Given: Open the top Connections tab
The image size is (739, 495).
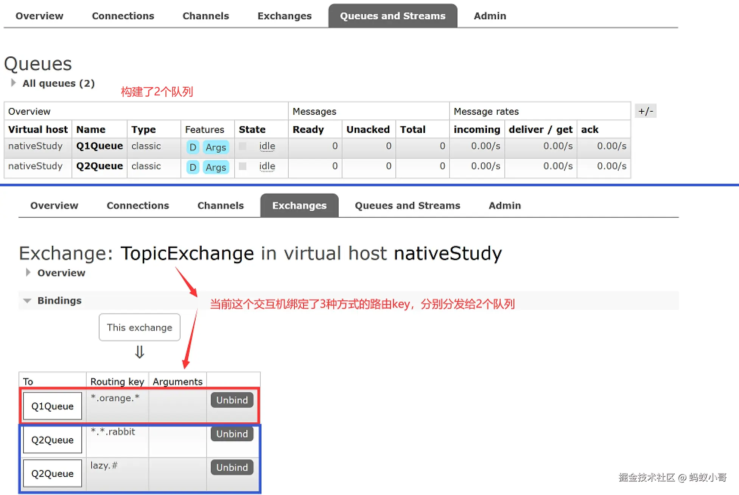Looking at the screenshot, I should [x=123, y=16].
